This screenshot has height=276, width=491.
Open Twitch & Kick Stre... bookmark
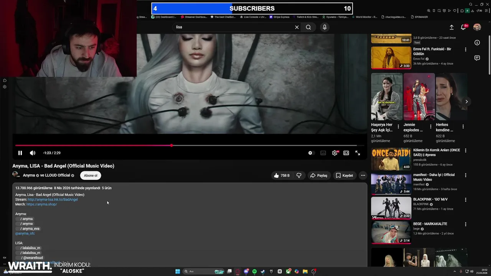[x=305, y=17]
